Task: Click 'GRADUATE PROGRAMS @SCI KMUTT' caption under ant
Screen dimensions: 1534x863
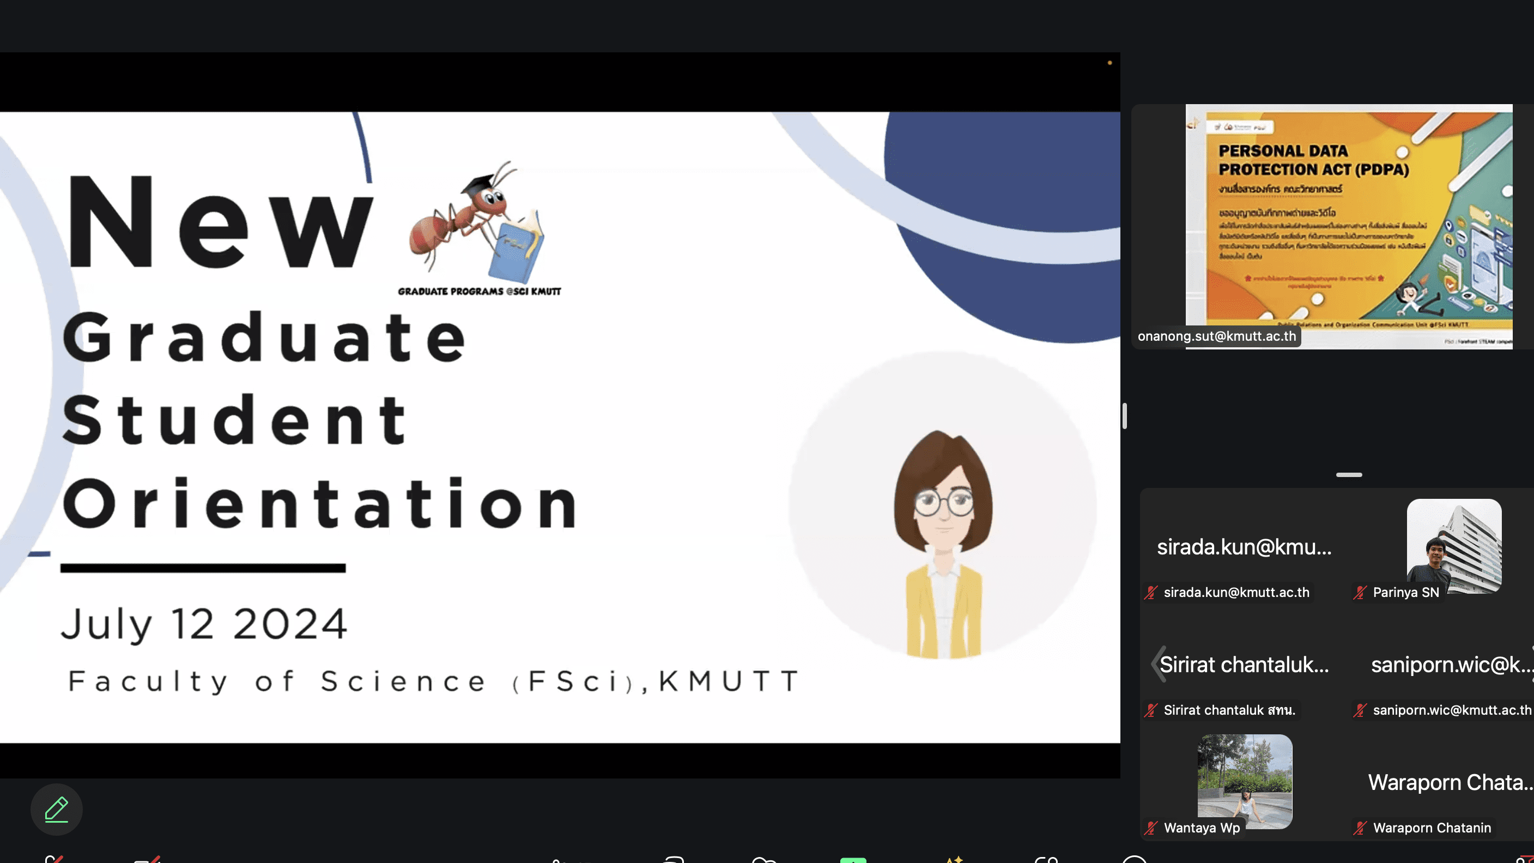Action: coord(480,291)
